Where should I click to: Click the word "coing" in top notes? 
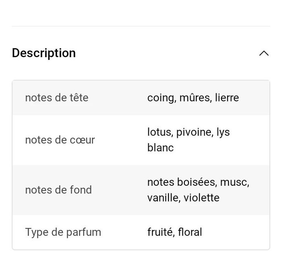(x=162, y=98)
